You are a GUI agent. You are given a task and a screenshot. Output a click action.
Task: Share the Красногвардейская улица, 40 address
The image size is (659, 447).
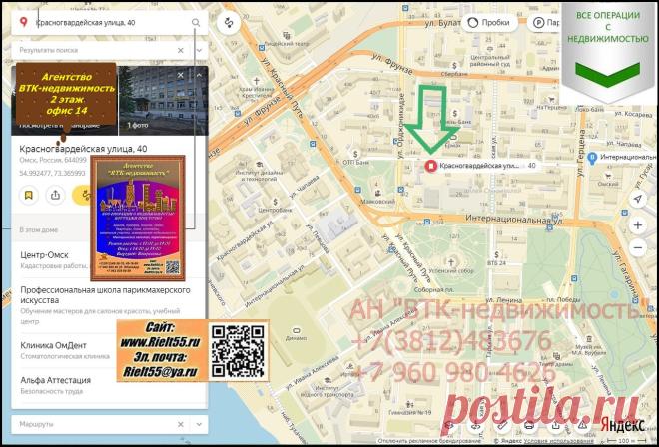55,195
